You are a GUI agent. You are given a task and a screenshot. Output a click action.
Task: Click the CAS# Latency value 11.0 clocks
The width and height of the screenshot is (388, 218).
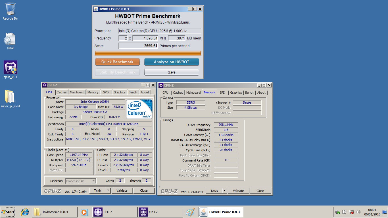(x=226, y=135)
